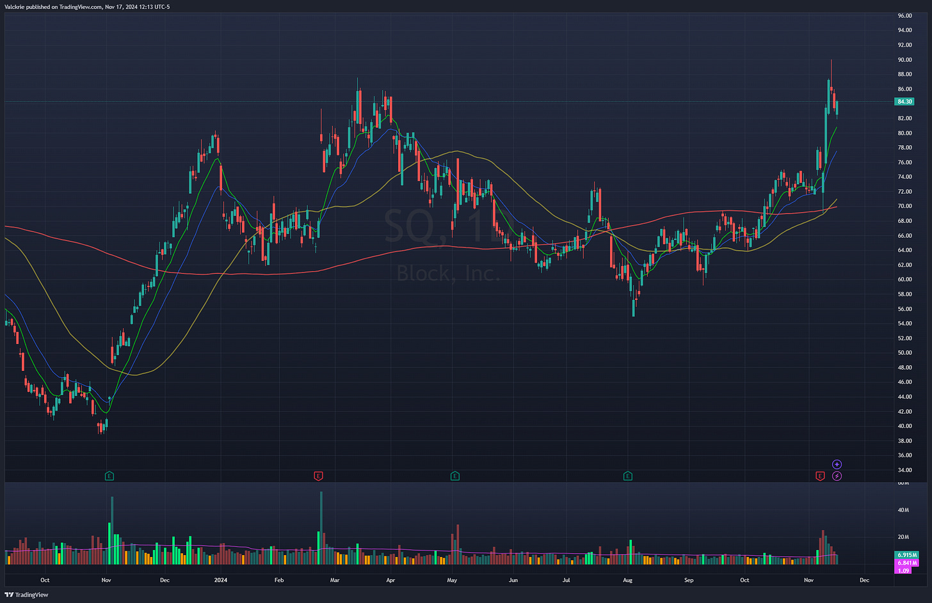Click the 64.00 price axis label
Image resolution: width=932 pixels, height=603 pixels.
pyautogui.click(x=904, y=250)
